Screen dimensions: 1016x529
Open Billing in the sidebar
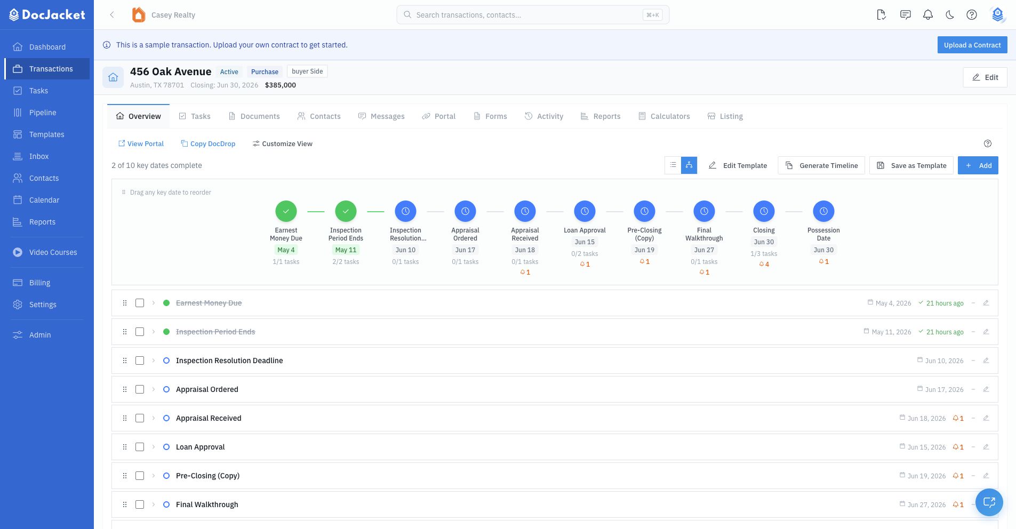(47, 283)
